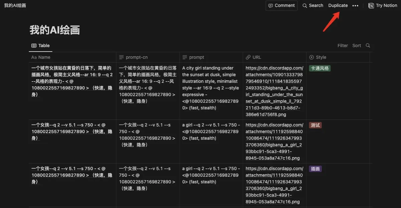The image size is (401, 208).
Task: Click the red 测试 style tag
Action: click(x=315, y=125)
